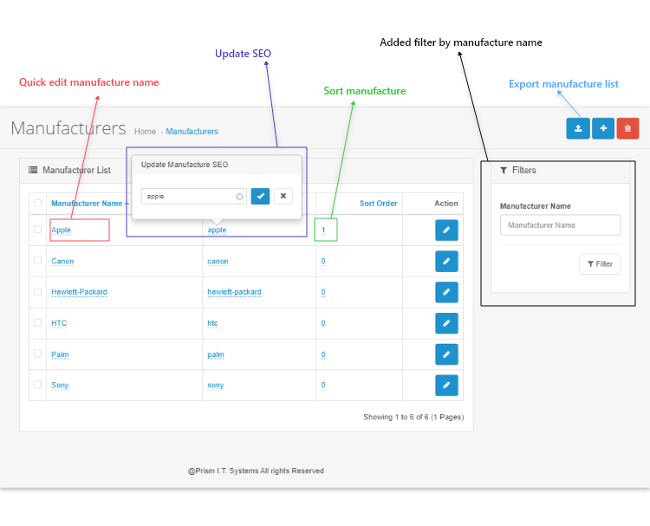Quick edit the Canon manufacturer name
Image resolution: width=650 pixels, height=526 pixels.
[x=62, y=262]
